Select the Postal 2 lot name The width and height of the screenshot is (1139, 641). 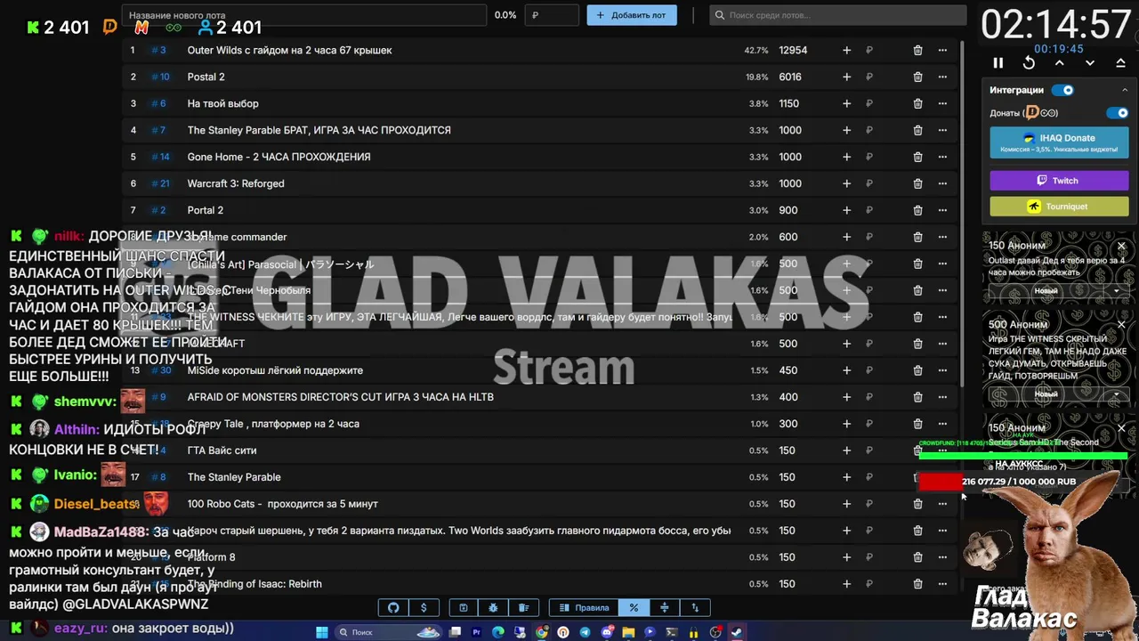pyautogui.click(x=206, y=77)
